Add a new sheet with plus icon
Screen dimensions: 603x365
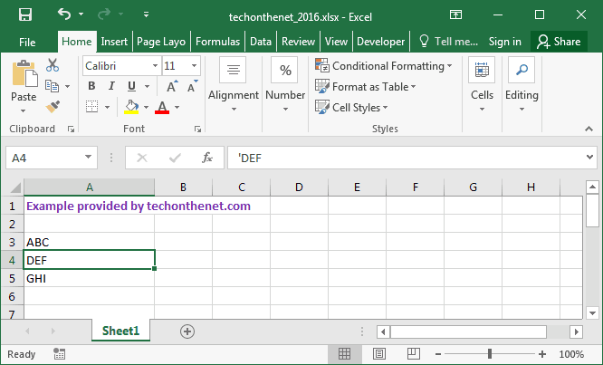click(187, 331)
